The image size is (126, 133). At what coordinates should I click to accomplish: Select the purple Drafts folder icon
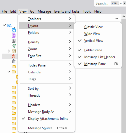click(14, 36)
